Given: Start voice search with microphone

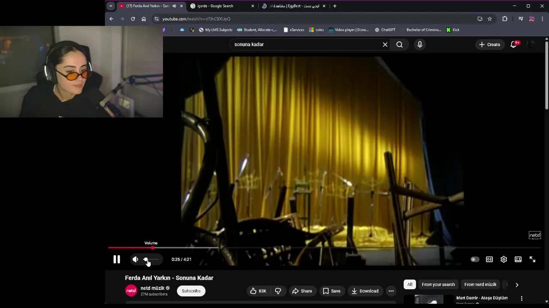Looking at the screenshot, I should [x=420, y=44].
